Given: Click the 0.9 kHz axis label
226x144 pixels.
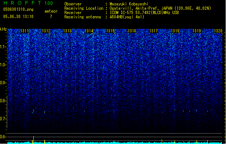Looking at the screenshot, I should point(3,83).
